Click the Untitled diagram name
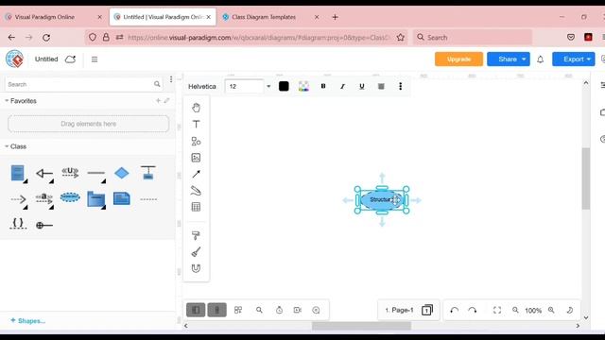 (46, 59)
